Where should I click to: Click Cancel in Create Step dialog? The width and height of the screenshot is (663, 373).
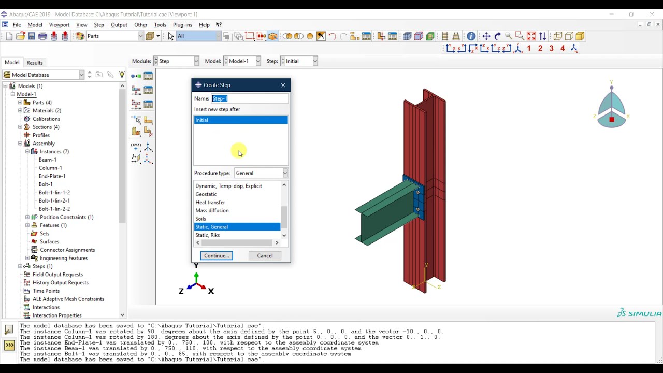click(x=265, y=256)
